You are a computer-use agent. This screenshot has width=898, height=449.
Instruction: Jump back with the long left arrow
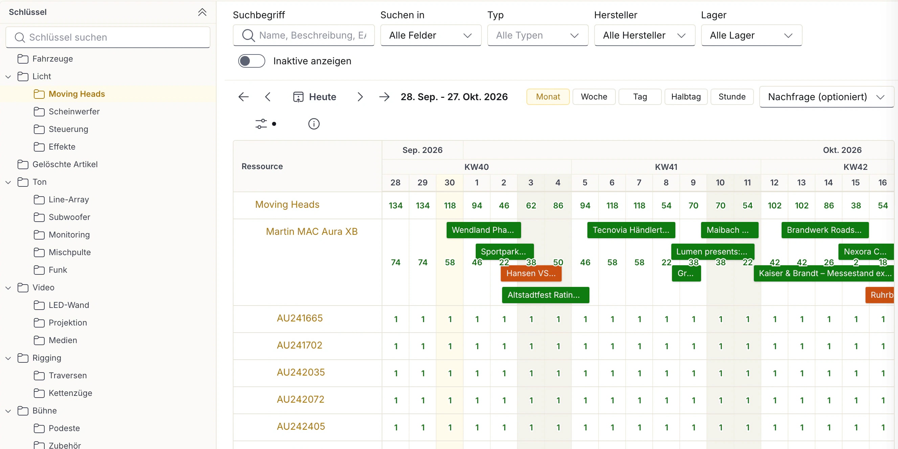pyautogui.click(x=243, y=96)
